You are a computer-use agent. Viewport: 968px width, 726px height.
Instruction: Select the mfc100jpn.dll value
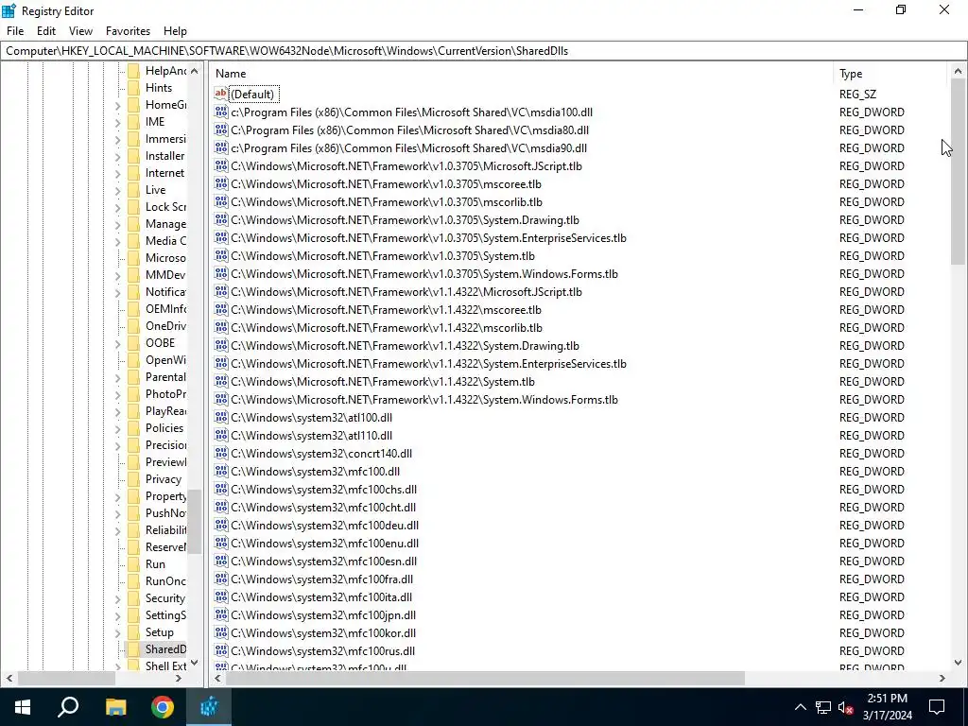pyautogui.click(x=323, y=614)
